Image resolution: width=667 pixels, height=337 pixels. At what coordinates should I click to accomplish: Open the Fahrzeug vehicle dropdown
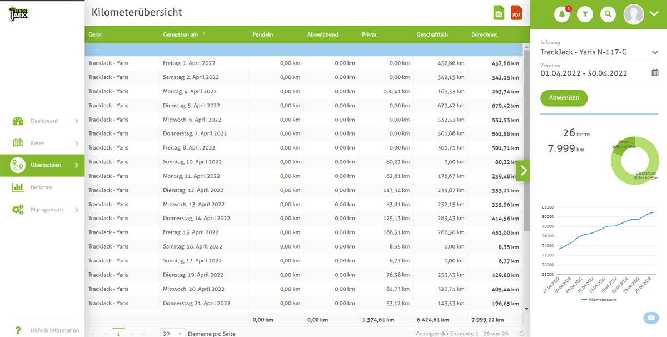[599, 52]
